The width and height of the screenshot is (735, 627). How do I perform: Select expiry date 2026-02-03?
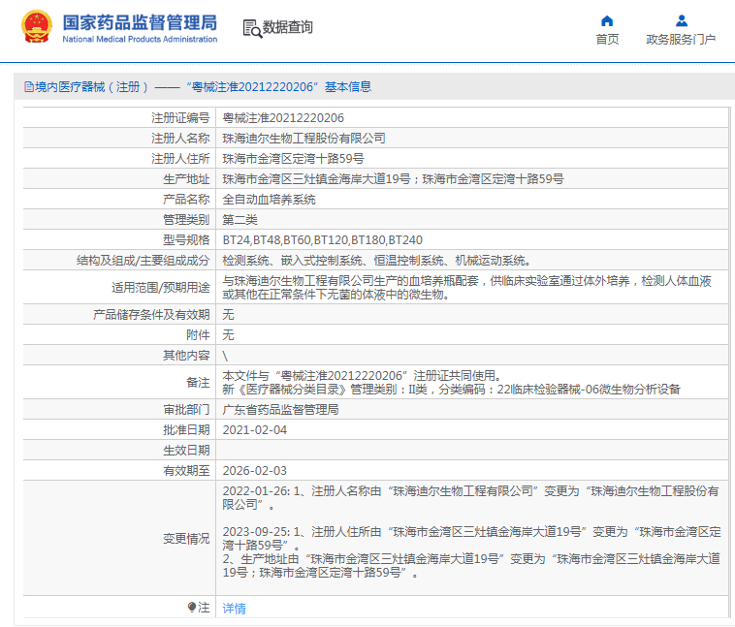point(254,471)
